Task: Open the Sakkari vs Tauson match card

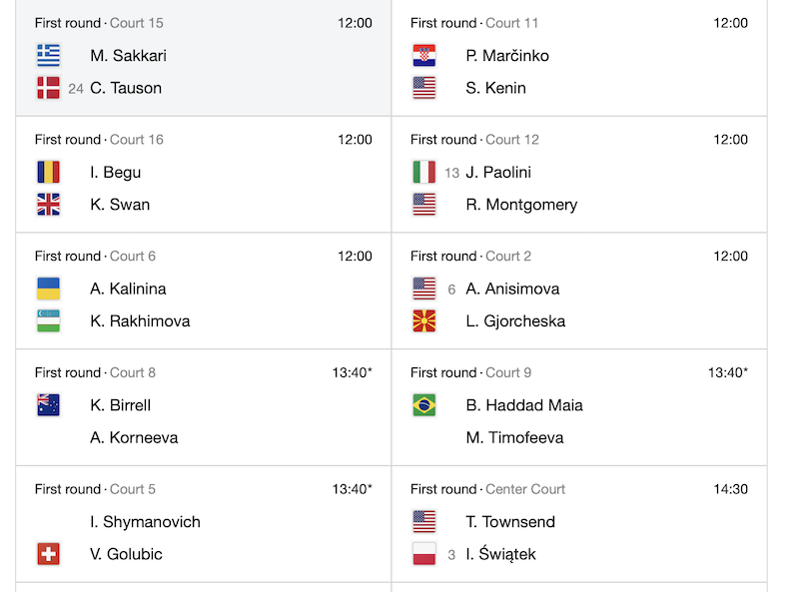Action: pos(204,58)
